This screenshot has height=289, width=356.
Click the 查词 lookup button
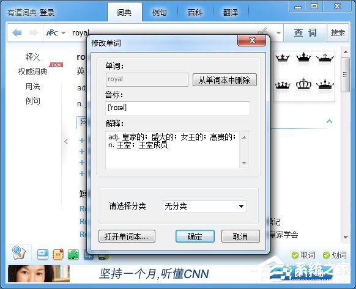(x=305, y=32)
